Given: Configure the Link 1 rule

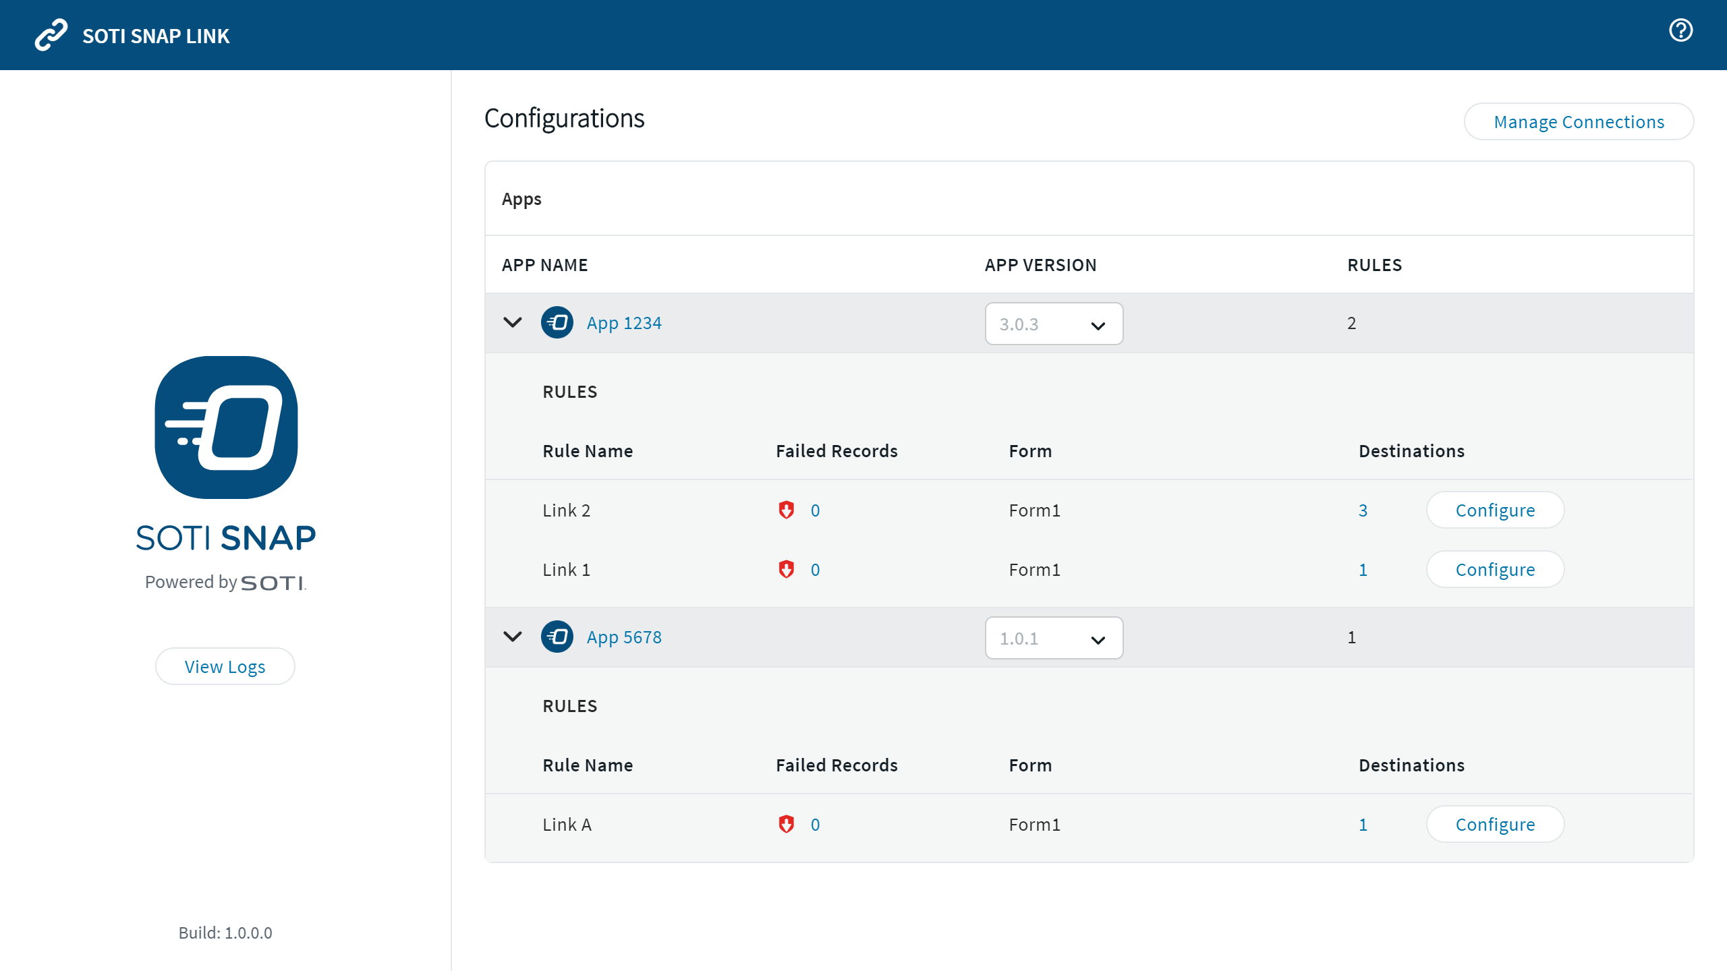Looking at the screenshot, I should [x=1495, y=569].
